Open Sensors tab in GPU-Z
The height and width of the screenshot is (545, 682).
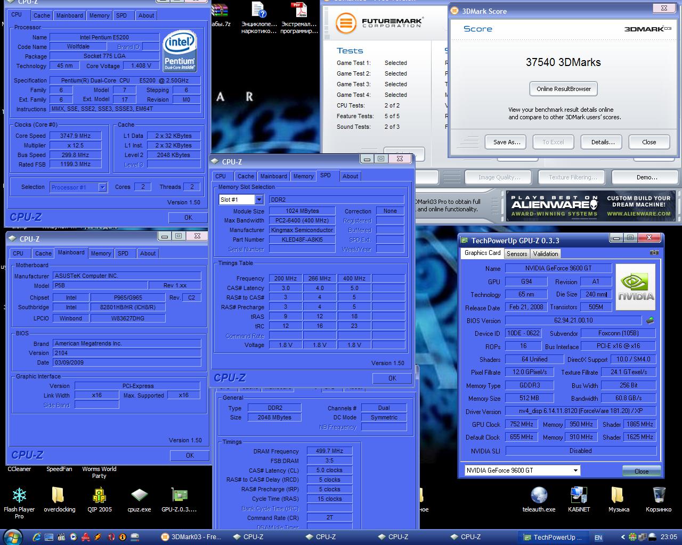click(517, 254)
